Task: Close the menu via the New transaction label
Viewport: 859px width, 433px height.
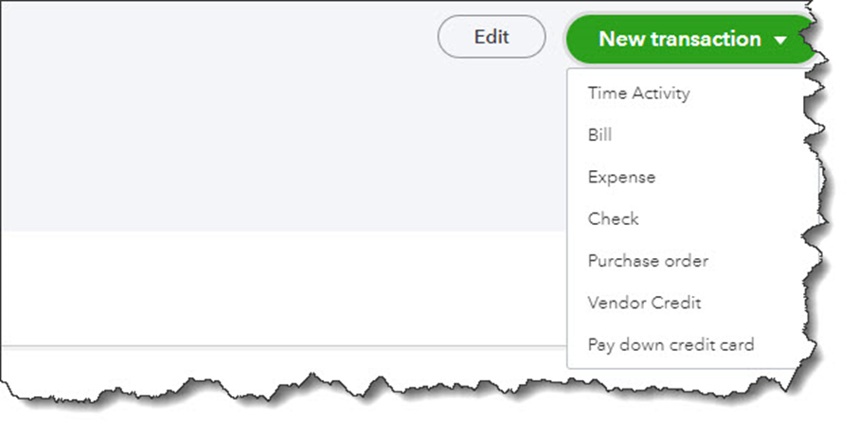Action: pos(679,40)
